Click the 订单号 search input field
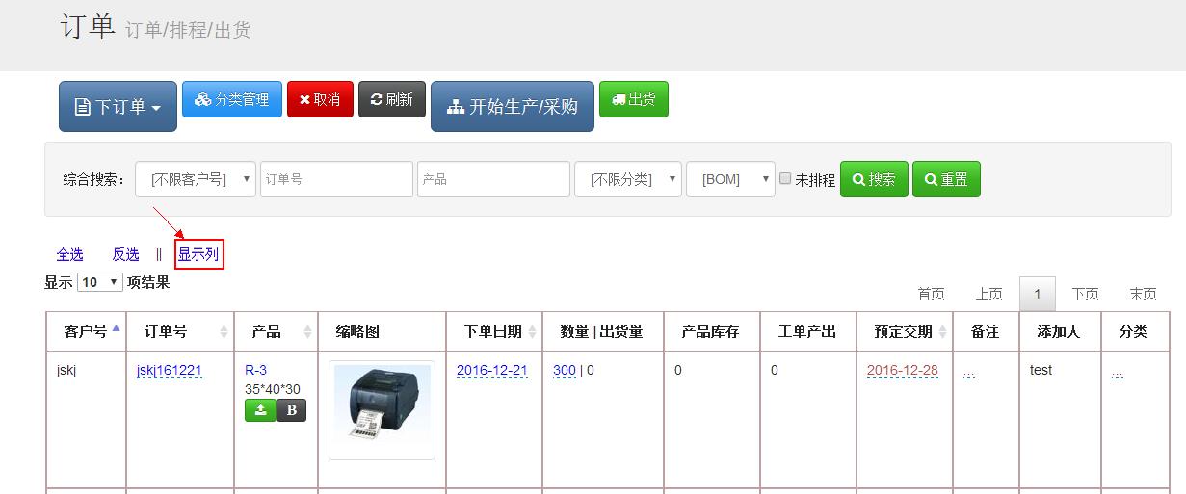This screenshot has width=1186, height=494. click(x=336, y=179)
